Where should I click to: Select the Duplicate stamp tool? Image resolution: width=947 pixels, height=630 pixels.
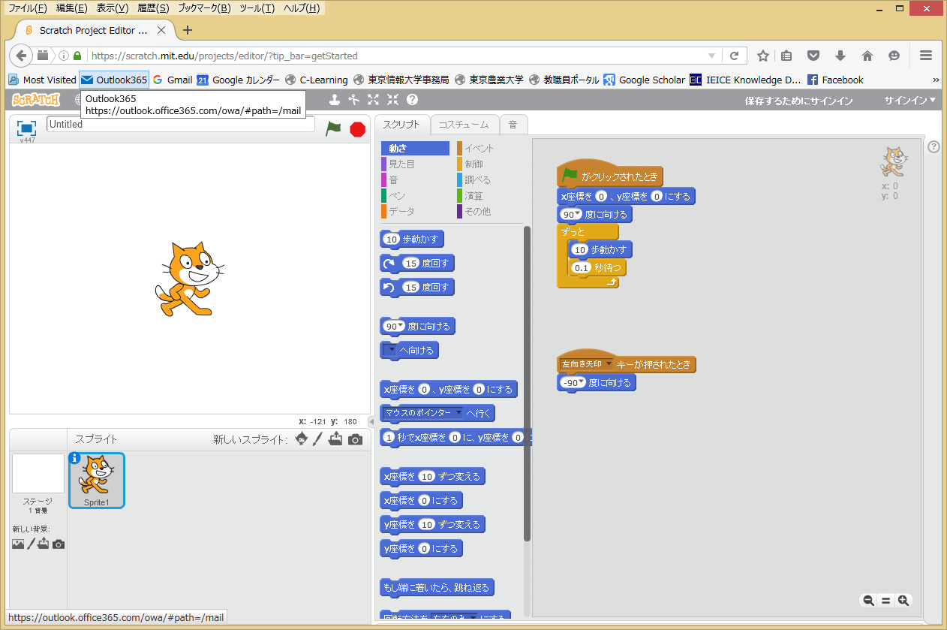(335, 100)
